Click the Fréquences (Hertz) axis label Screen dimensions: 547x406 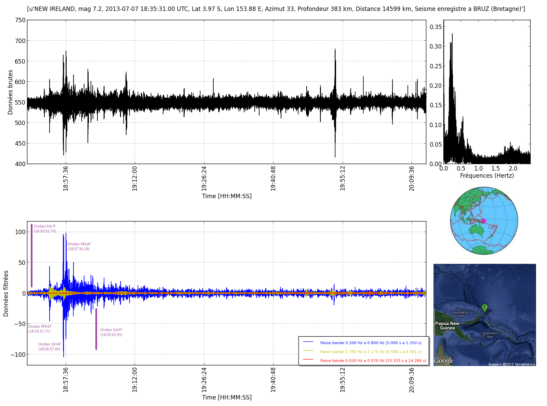click(487, 176)
